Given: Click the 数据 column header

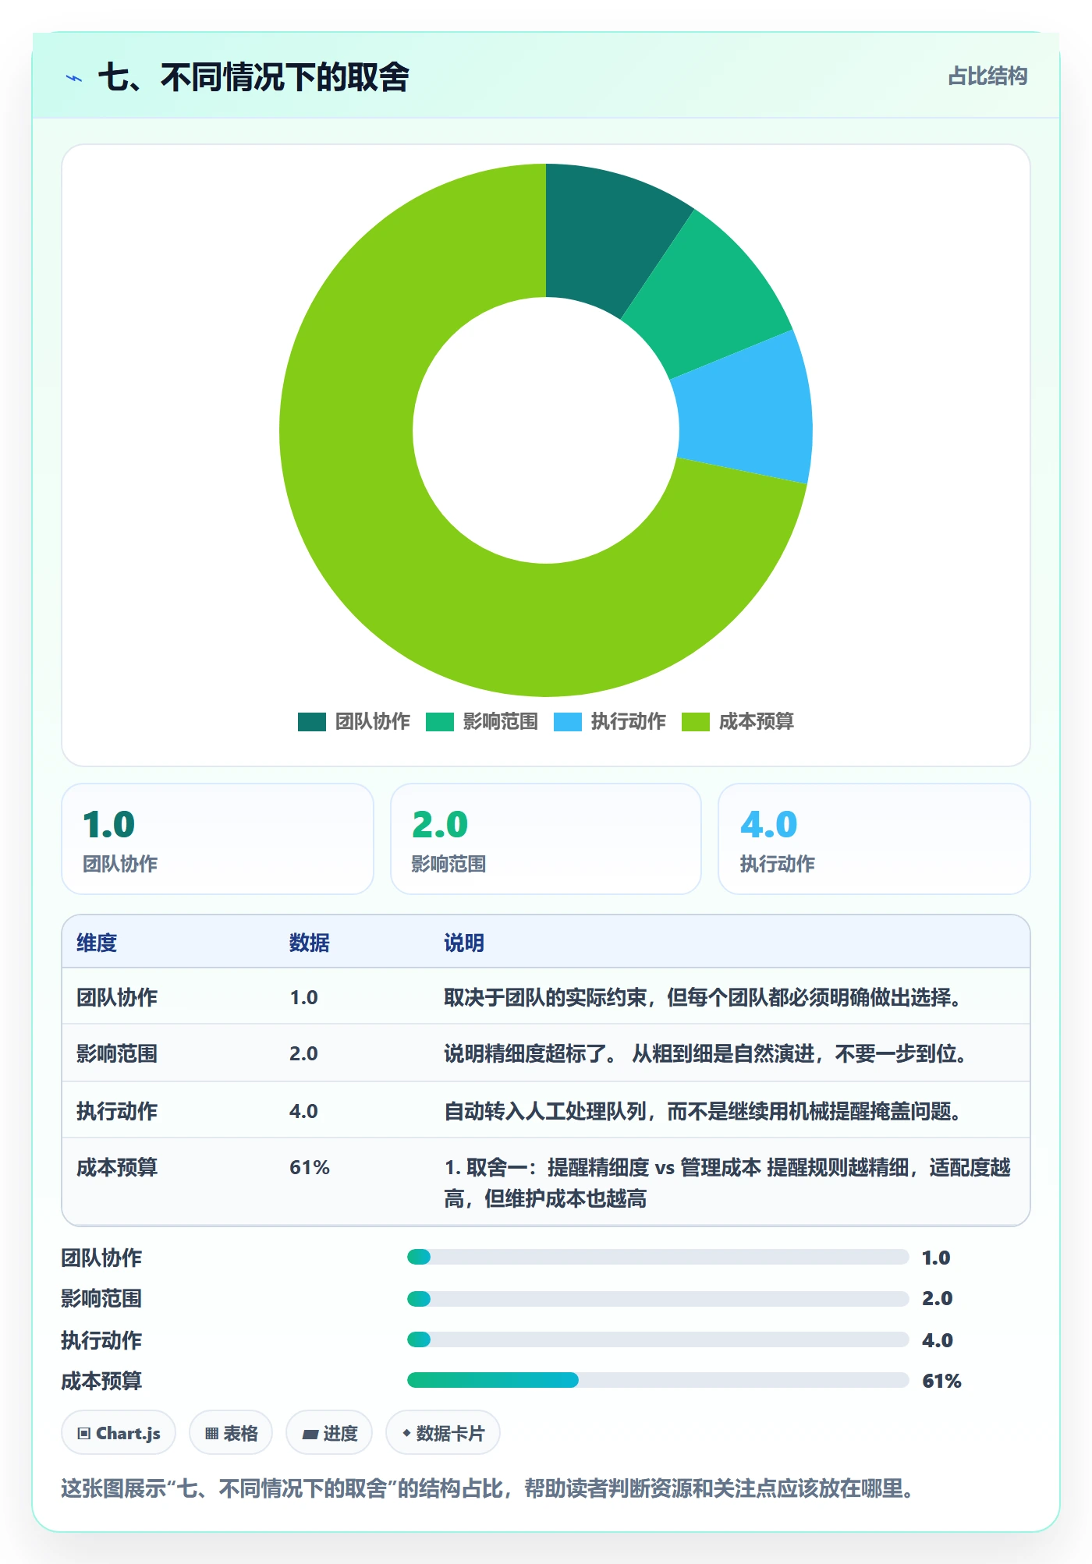Looking at the screenshot, I should coord(310,943).
